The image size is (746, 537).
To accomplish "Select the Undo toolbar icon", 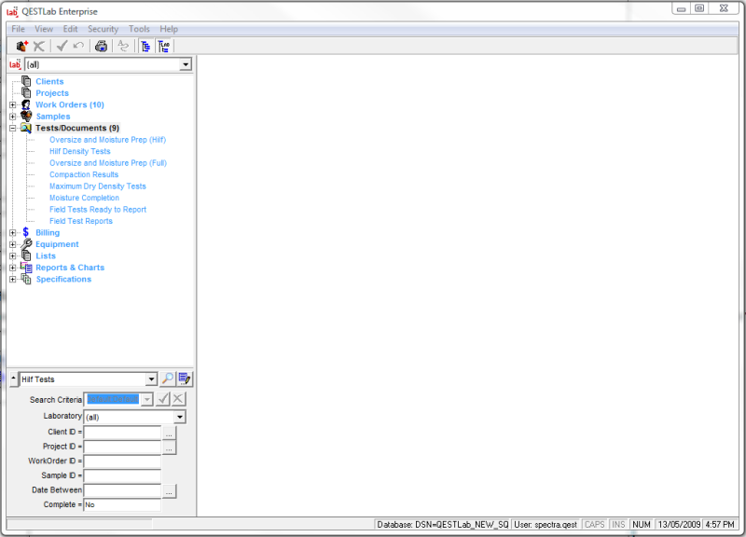I will [79, 45].
